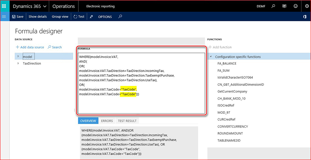Click the search magnifier in top bar
The width and height of the screenshot is (311, 160).
[273, 6]
